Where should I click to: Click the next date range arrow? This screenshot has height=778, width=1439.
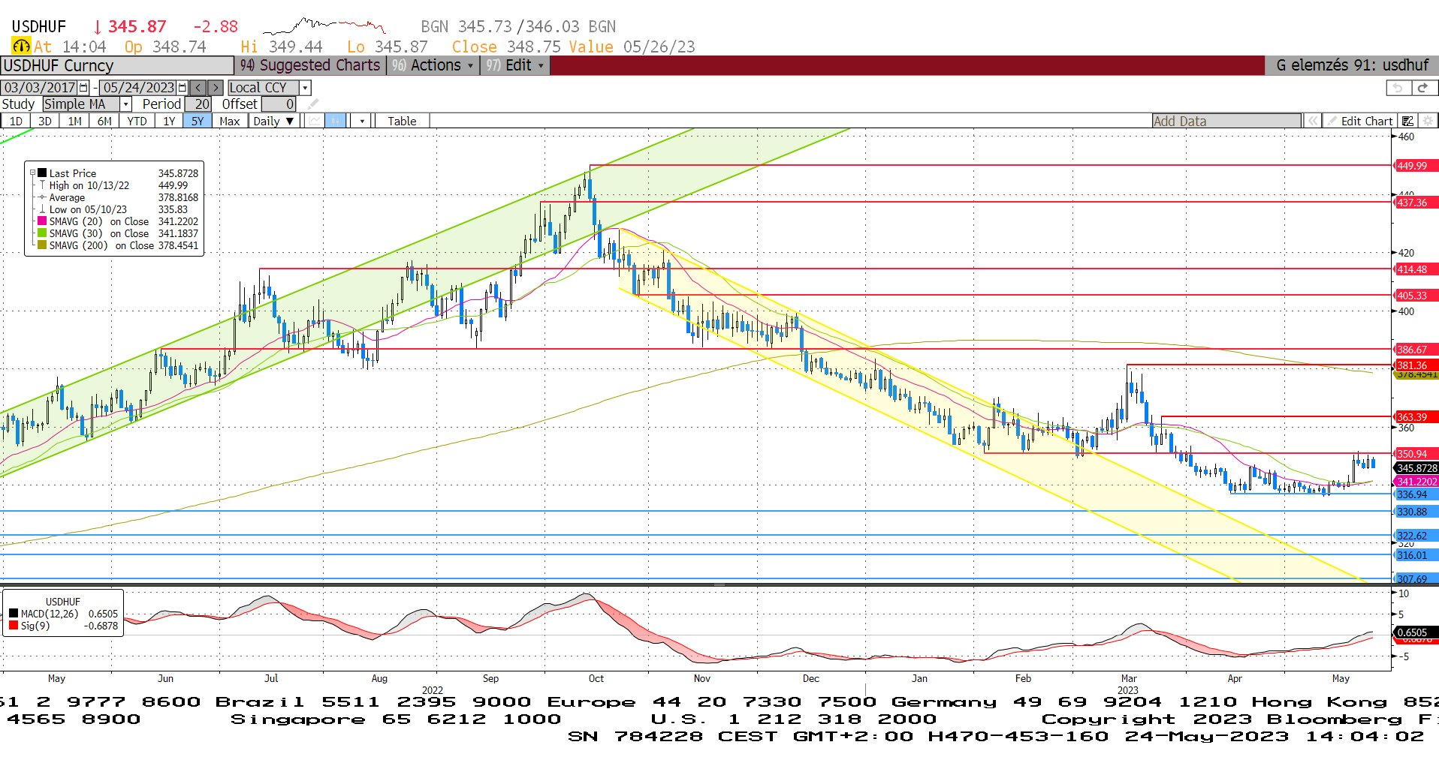(216, 88)
